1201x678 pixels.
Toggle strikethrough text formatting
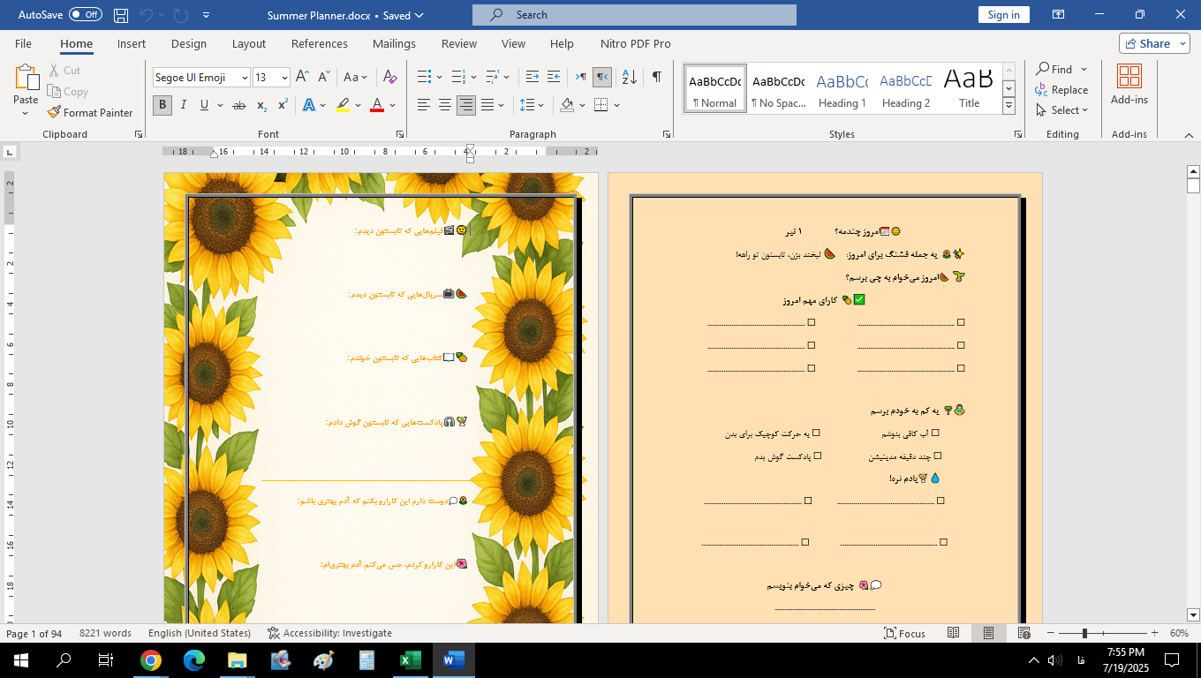click(238, 105)
